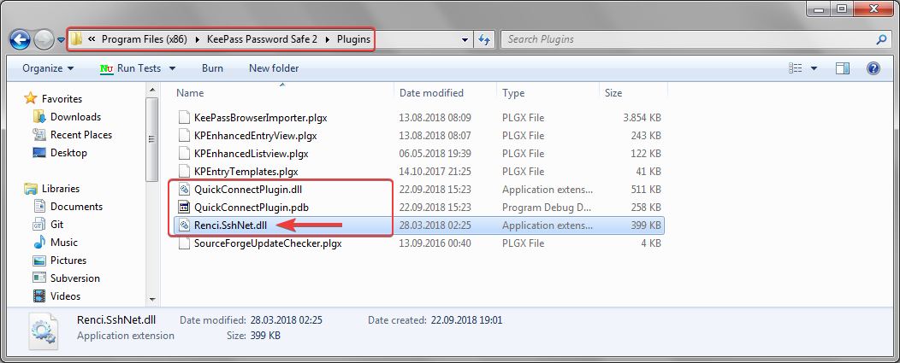Click the Libraries icon
The image size is (900, 363).
point(31,189)
